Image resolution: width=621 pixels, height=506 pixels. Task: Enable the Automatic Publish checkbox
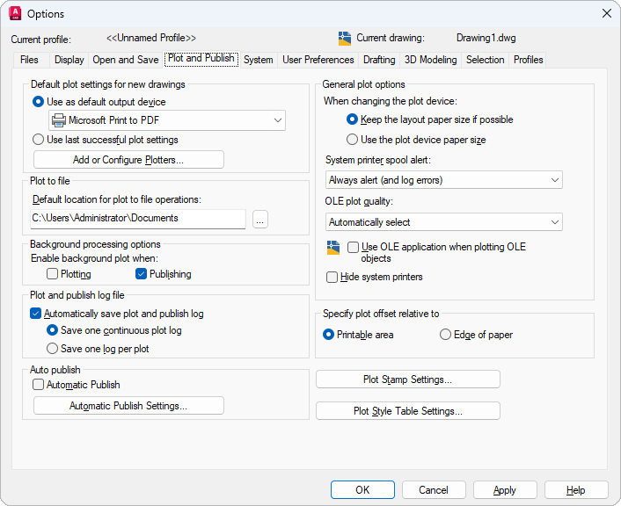[x=38, y=385]
